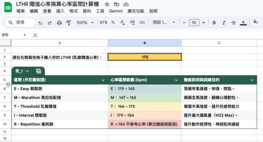The height and width of the screenshot is (142, 263).
Task: Select cell 'T： 166 ~ 175'
Action: coord(145,106)
